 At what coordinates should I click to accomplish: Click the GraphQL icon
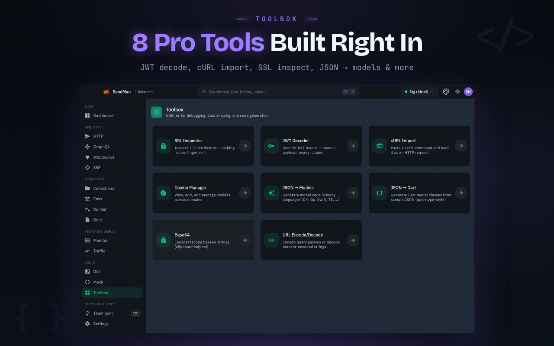(87, 147)
